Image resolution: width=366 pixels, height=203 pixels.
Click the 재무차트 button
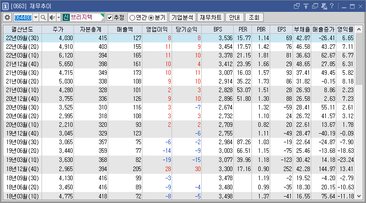(x=210, y=17)
